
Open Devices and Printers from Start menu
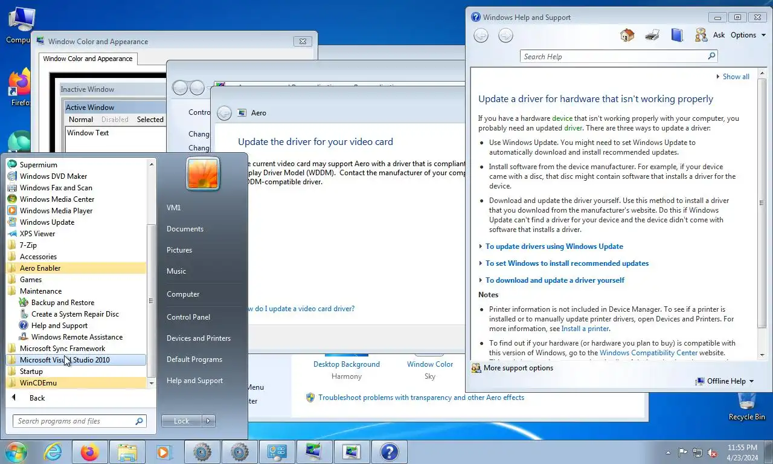(199, 338)
